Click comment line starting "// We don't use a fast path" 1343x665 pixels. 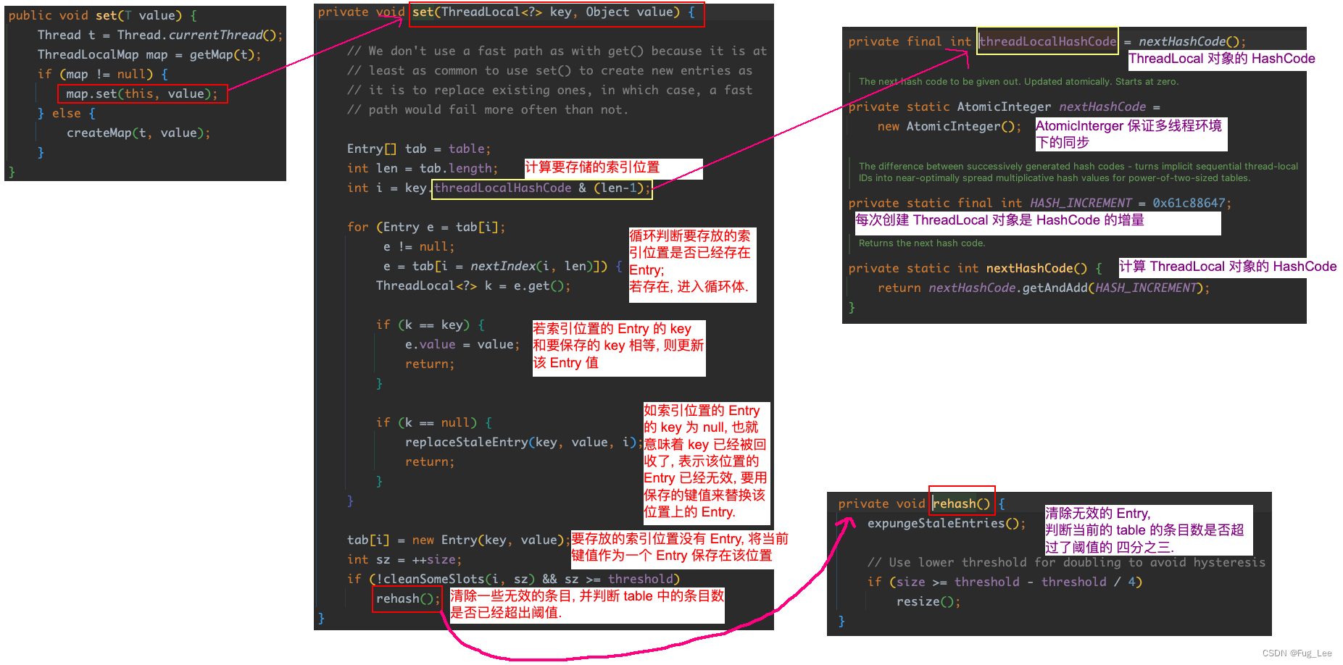tap(557, 51)
